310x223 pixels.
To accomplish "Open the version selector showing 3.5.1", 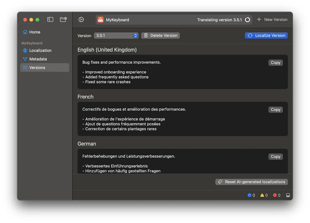I will click(x=116, y=35).
